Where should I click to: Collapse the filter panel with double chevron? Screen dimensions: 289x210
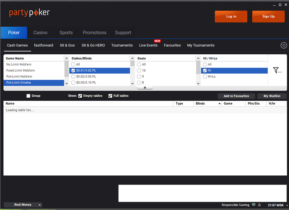pos(145,88)
